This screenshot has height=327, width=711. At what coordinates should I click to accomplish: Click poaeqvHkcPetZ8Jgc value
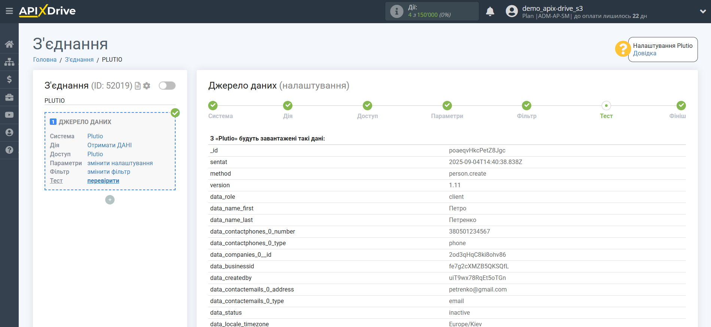(477, 150)
